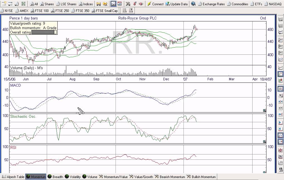
Task: Click the MACD panel label
Action: click(16, 85)
